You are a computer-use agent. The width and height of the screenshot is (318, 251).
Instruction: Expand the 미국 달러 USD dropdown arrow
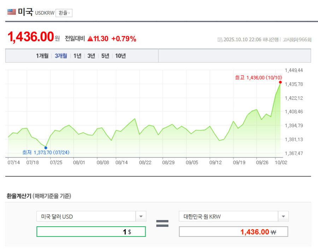[x=141, y=216]
